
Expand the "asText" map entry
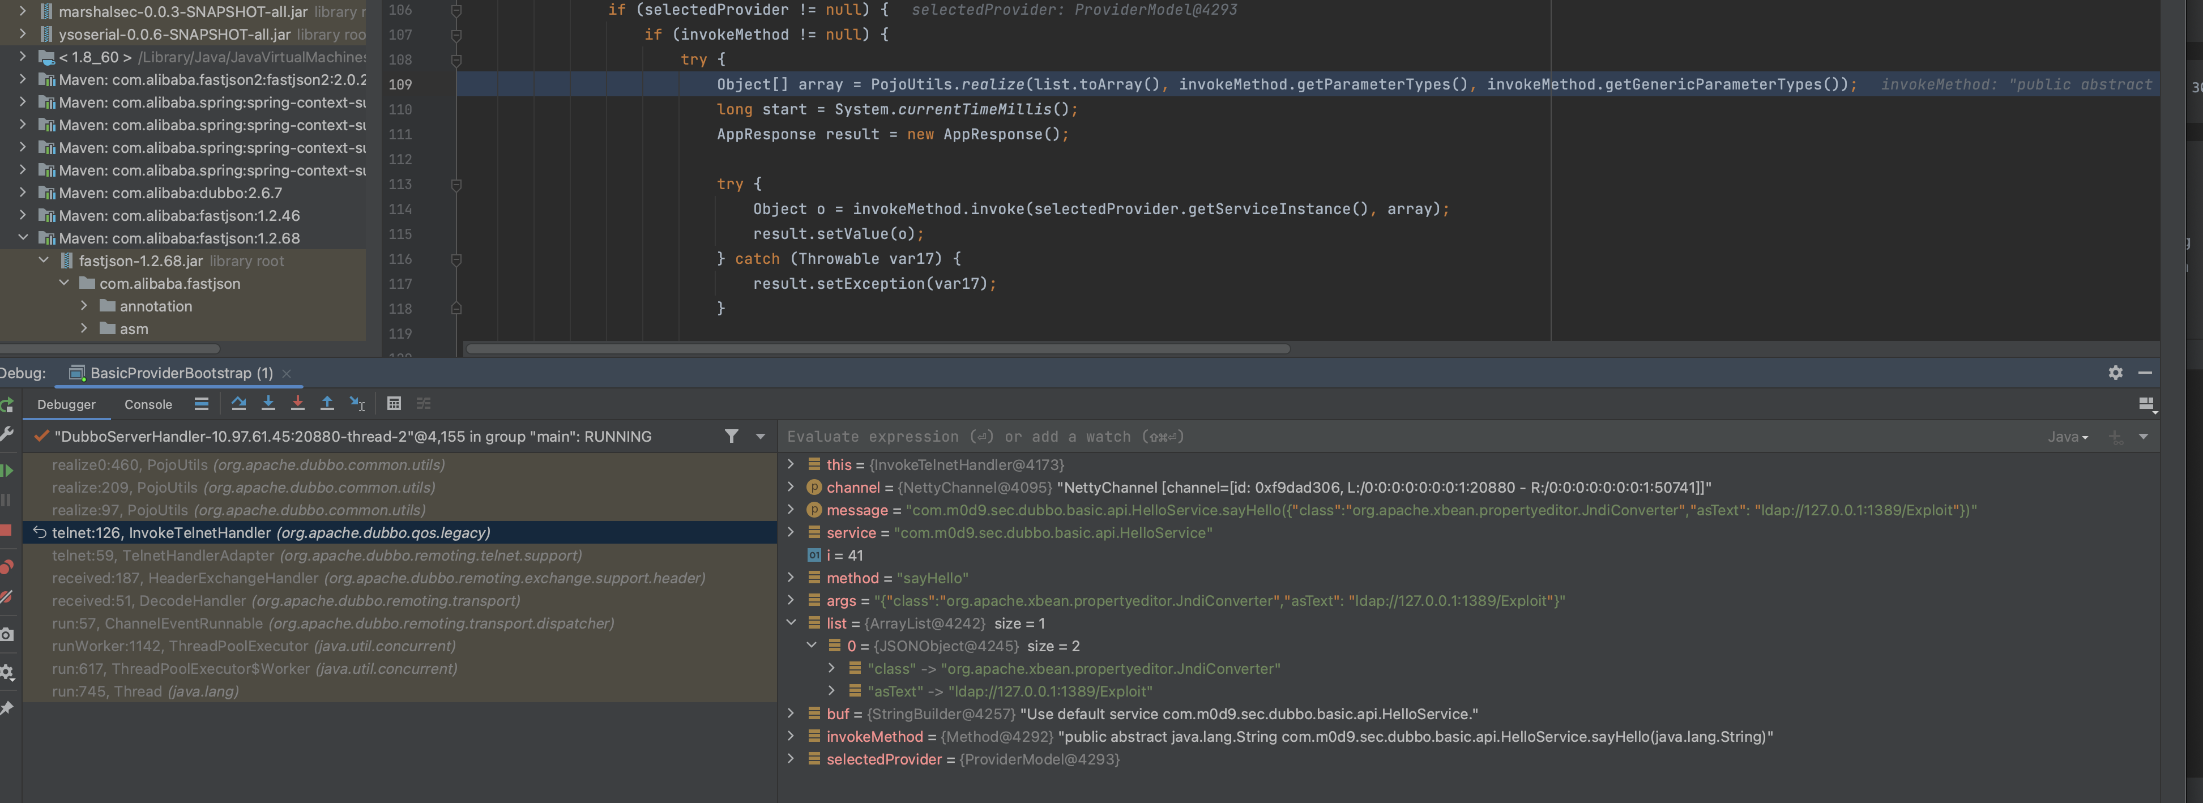click(x=832, y=691)
